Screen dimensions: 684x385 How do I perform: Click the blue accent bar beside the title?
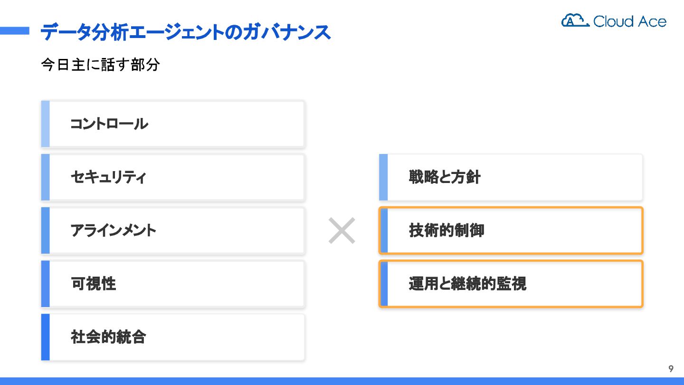click(14, 31)
